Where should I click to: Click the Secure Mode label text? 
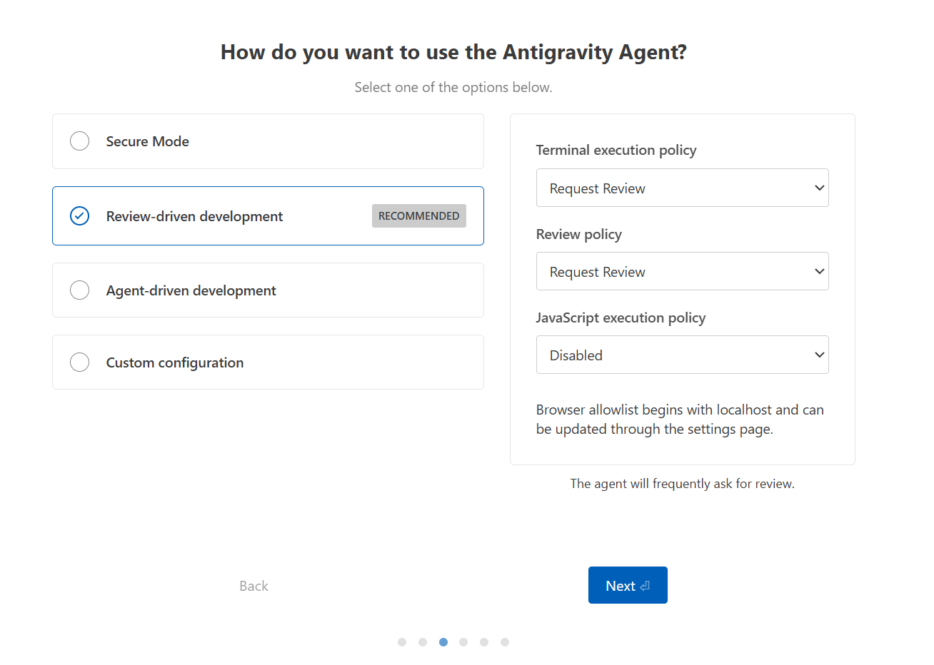(147, 141)
